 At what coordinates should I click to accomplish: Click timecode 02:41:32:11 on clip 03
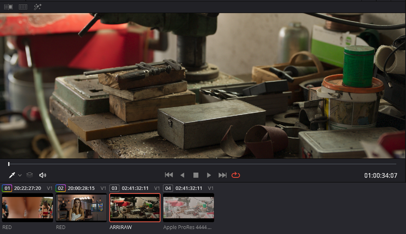[x=135, y=188]
